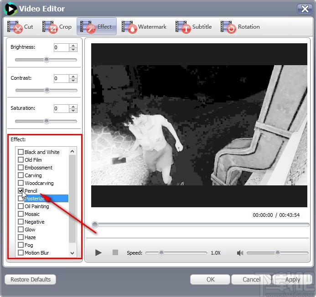
Task: Click the Cancel button
Action: point(251,280)
